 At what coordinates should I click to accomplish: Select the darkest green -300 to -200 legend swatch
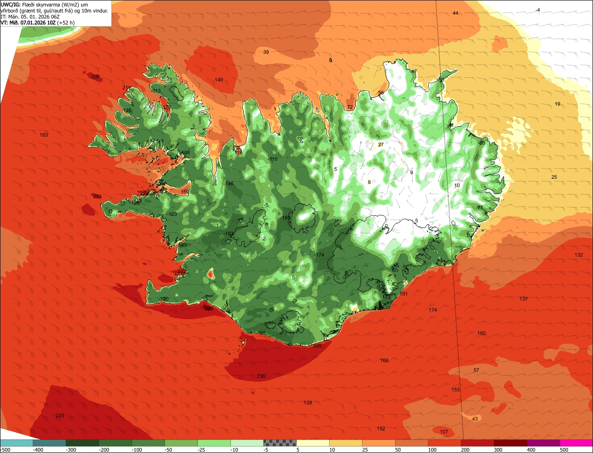coord(82,443)
